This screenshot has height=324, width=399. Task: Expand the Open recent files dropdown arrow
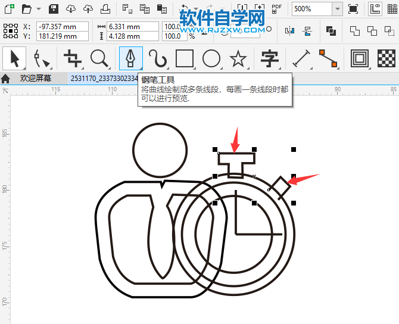[x=39, y=9]
